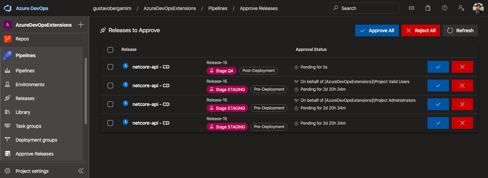Expand the Pipelines section in sidebar
The height and width of the screenshot is (178, 488).
(x=26, y=55)
